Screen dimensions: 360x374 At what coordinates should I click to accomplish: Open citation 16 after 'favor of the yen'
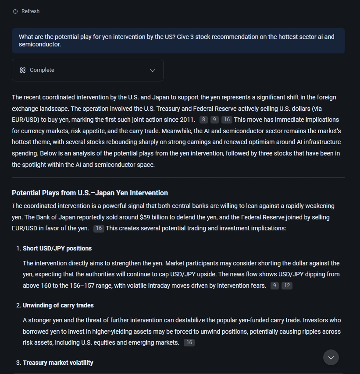pyautogui.click(x=99, y=229)
